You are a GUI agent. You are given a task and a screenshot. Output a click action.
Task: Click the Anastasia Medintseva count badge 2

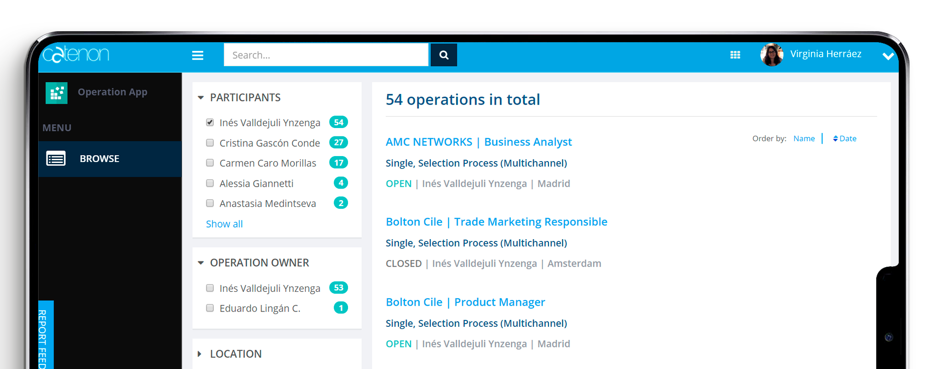341,203
